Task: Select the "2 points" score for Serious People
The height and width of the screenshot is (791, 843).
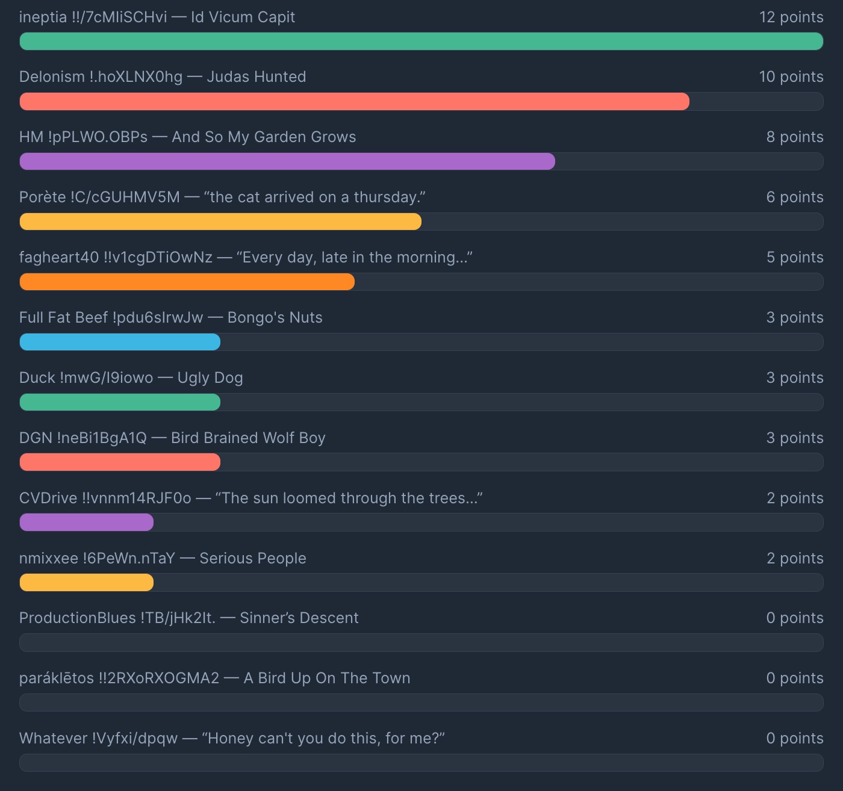Action: [795, 559]
